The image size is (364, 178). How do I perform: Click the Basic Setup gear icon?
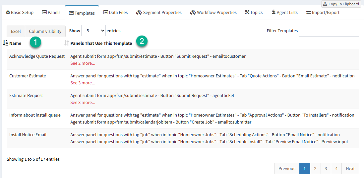[x=8, y=12]
